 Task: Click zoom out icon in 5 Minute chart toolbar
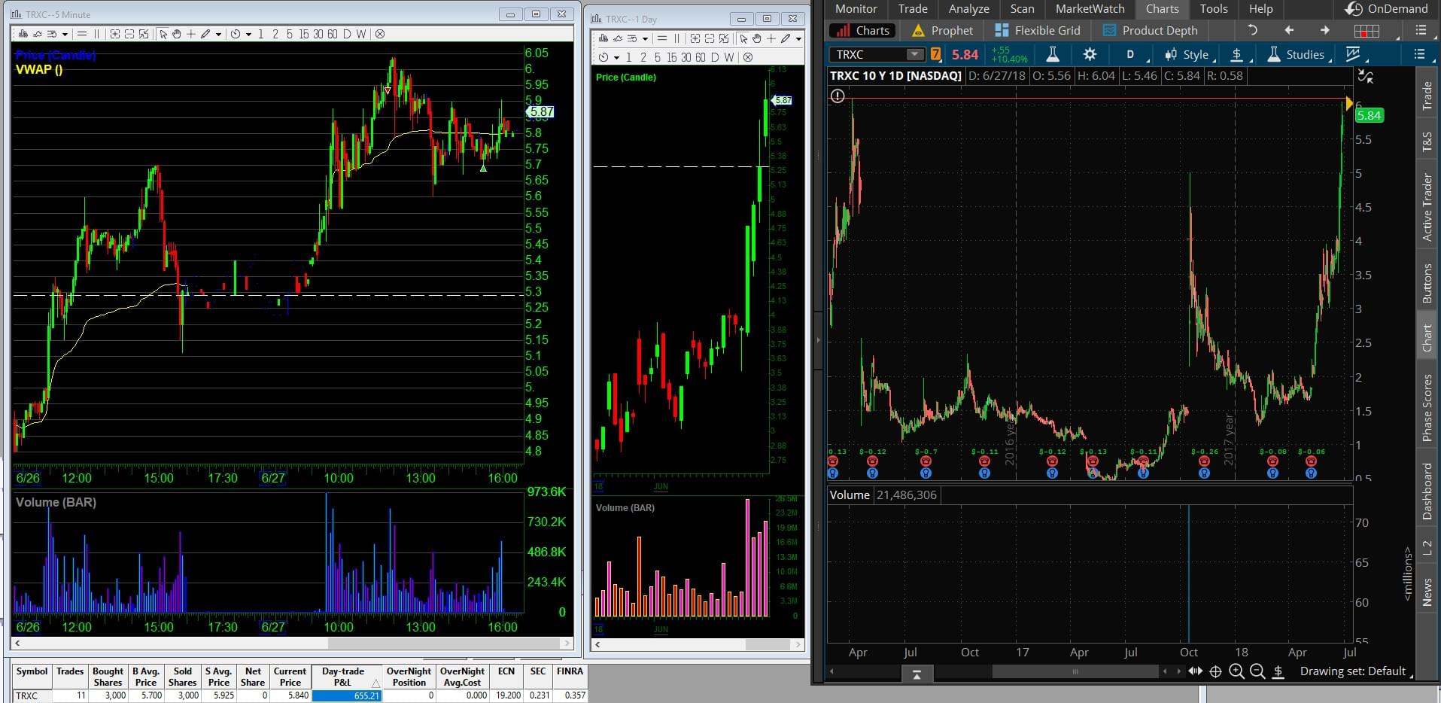[x=129, y=34]
